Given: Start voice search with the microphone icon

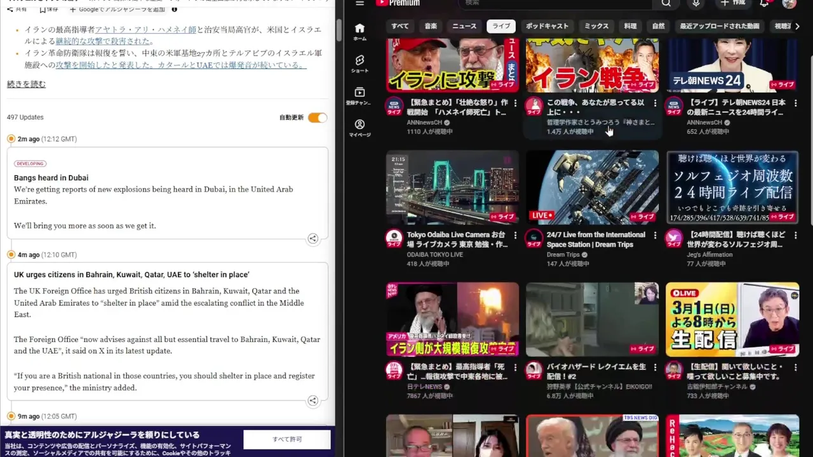Looking at the screenshot, I should pos(696,3).
